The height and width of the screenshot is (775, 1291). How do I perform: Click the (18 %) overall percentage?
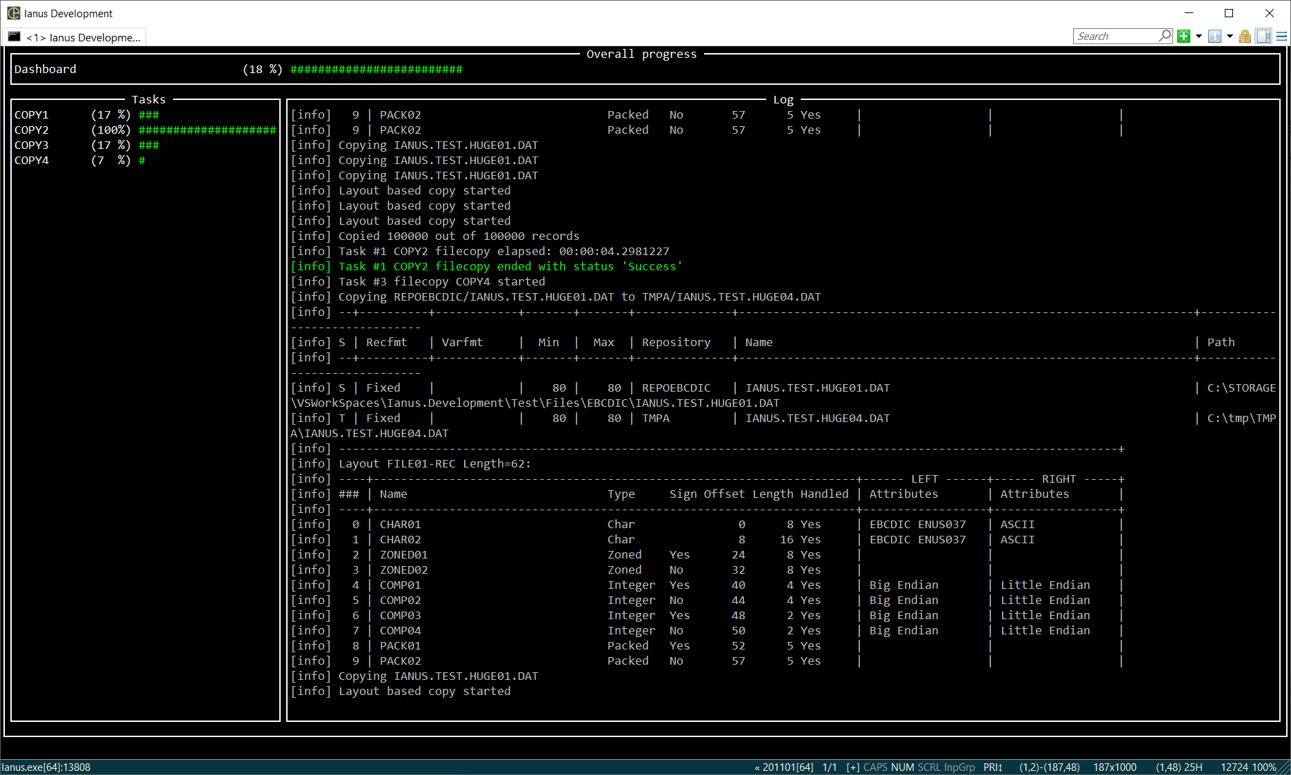tap(263, 69)
